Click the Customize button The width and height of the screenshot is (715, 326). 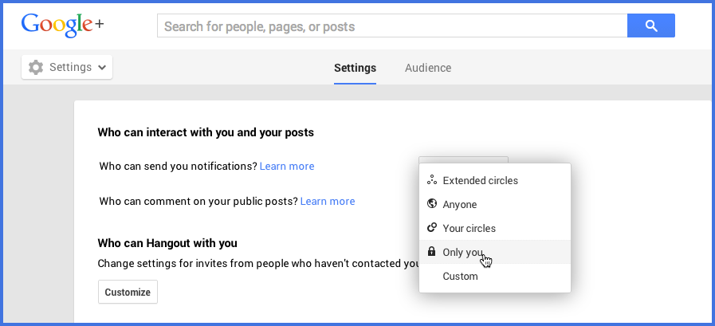(x=128, y=292)
